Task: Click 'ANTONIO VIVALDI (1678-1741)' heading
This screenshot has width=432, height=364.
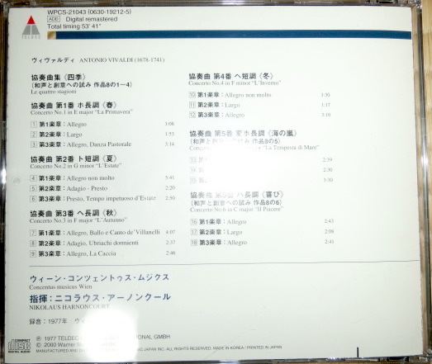Action: 122,59
